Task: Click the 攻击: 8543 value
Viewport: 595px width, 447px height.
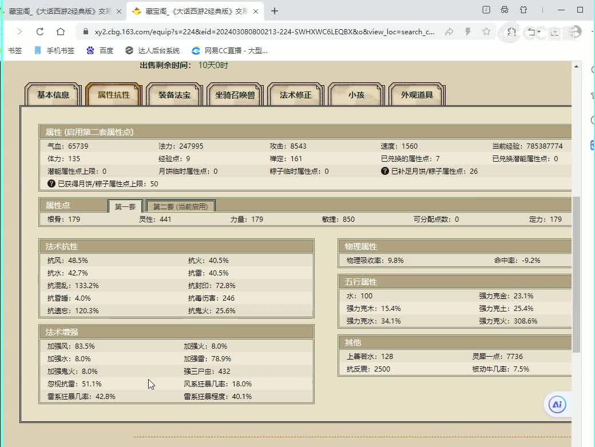Action: (288, 146)
